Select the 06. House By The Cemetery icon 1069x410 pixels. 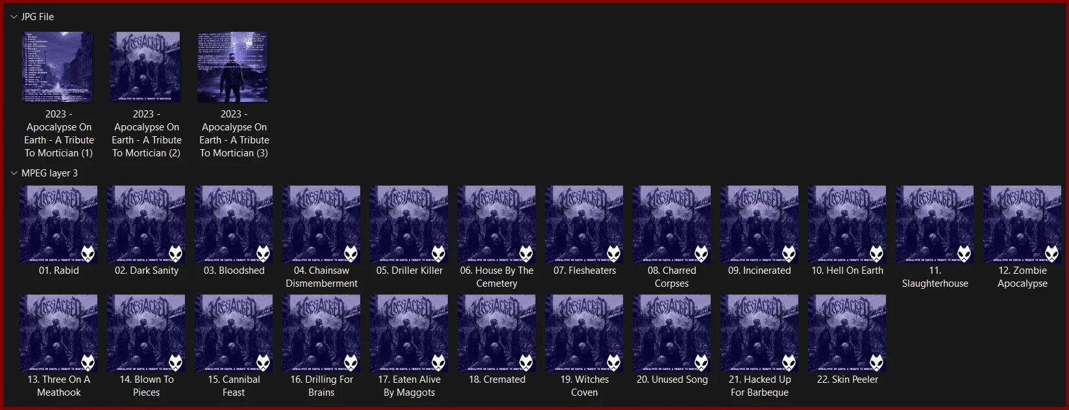(497, 224)
